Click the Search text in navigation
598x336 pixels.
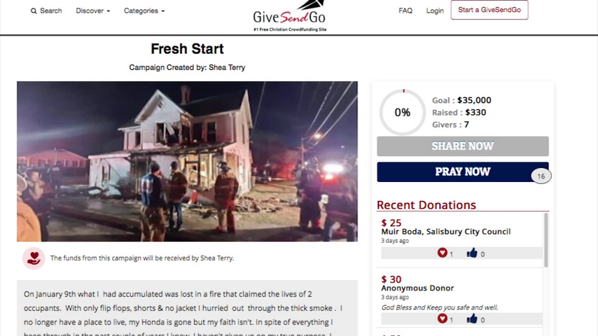point(51,10)
